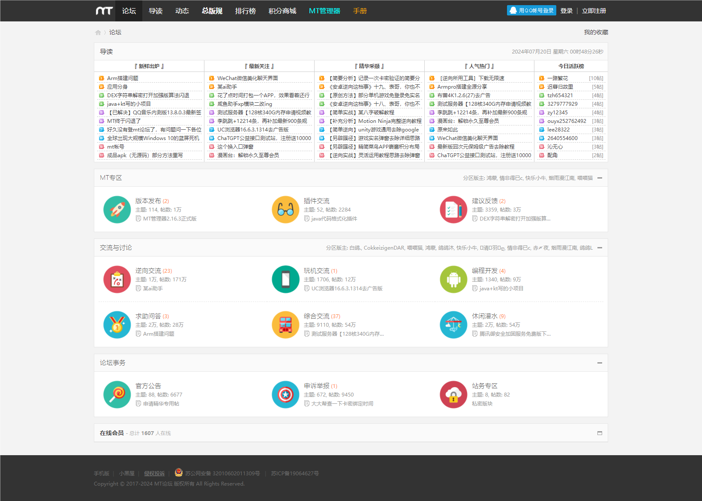Open the 论坛 breadcrumb link

(x=115, y=32)
